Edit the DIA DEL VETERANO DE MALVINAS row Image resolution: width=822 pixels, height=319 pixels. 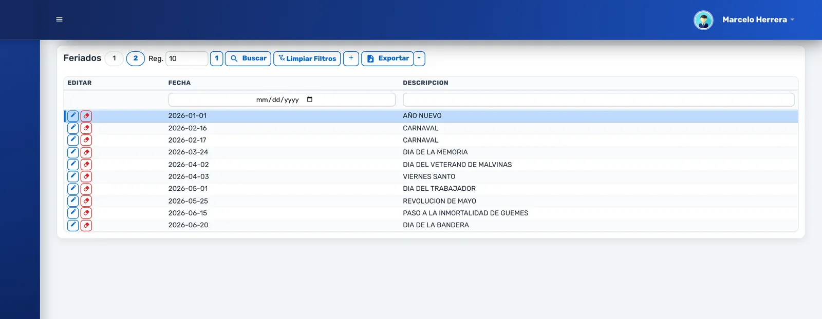(x=73, y=165)
